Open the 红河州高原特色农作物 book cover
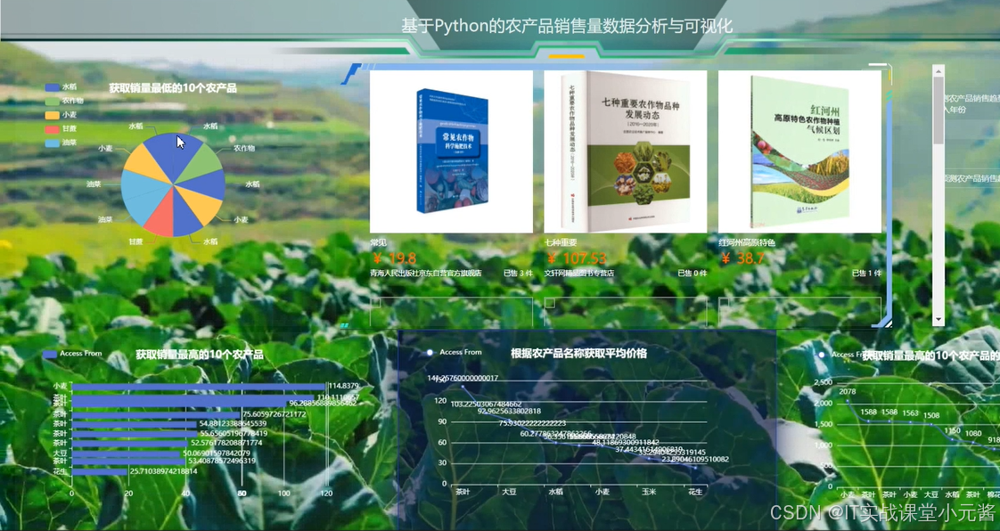The width and height of the screenshot is (1000, 531). tap(799, 151)
